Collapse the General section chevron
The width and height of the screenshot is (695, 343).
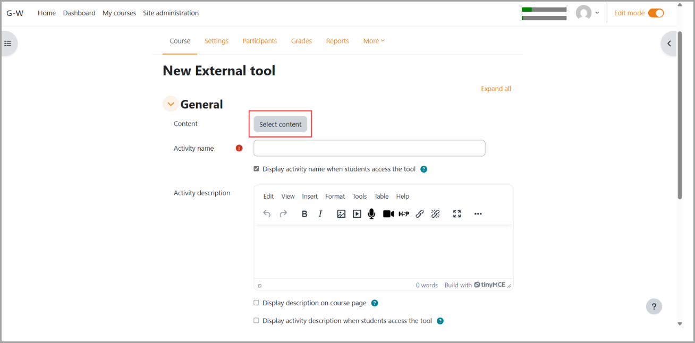pos(171,105)
